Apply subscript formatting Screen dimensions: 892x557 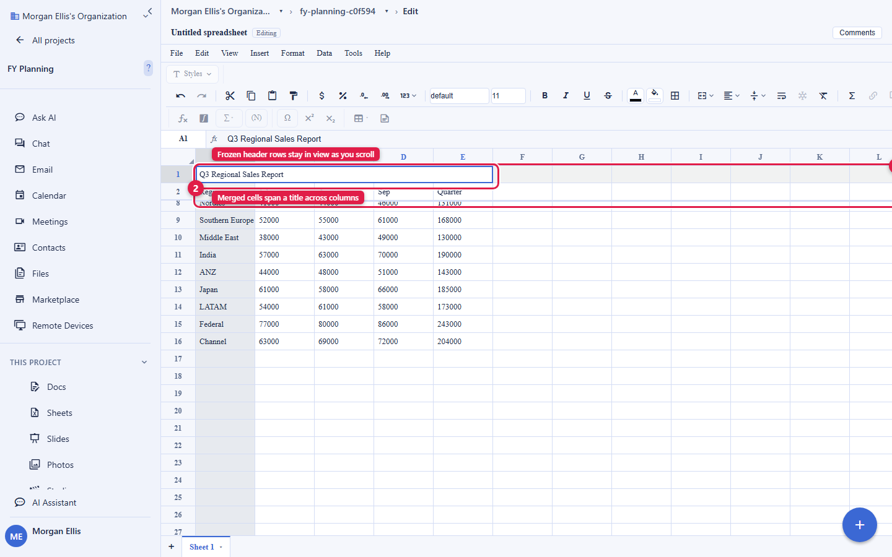(330, 118)
